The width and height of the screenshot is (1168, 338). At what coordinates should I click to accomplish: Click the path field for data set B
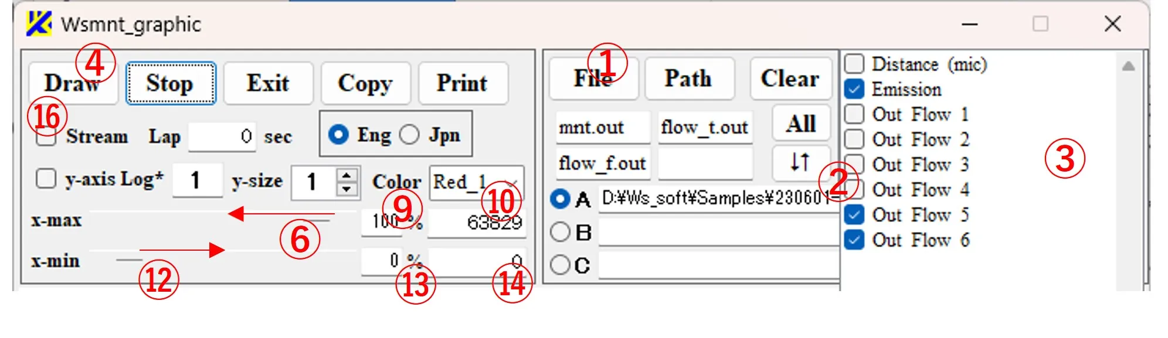point(719,232)
